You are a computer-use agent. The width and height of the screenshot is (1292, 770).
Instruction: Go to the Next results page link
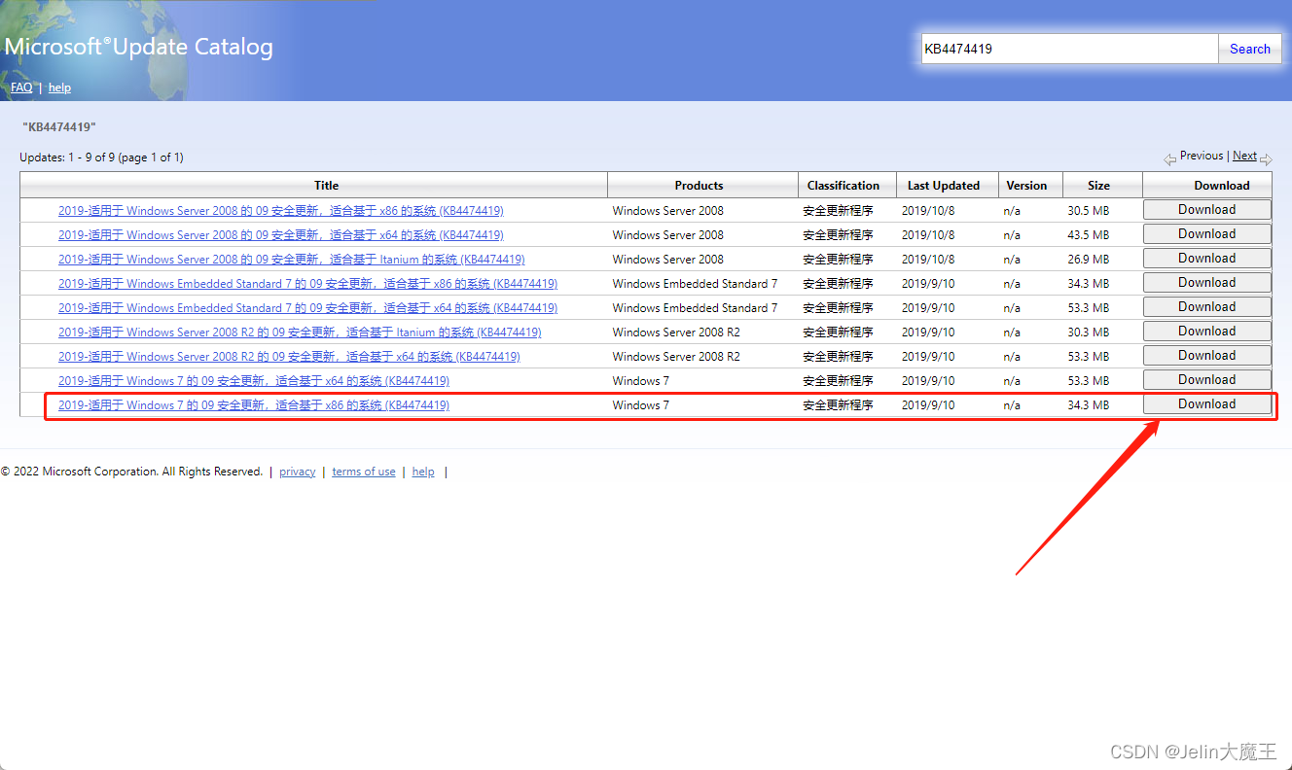tap(1244, 156)
